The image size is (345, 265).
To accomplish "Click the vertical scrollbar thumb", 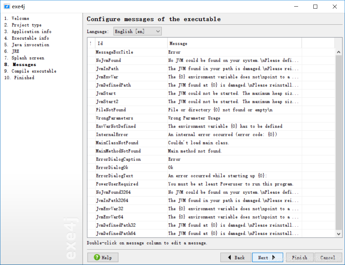I will pos(339,143).
